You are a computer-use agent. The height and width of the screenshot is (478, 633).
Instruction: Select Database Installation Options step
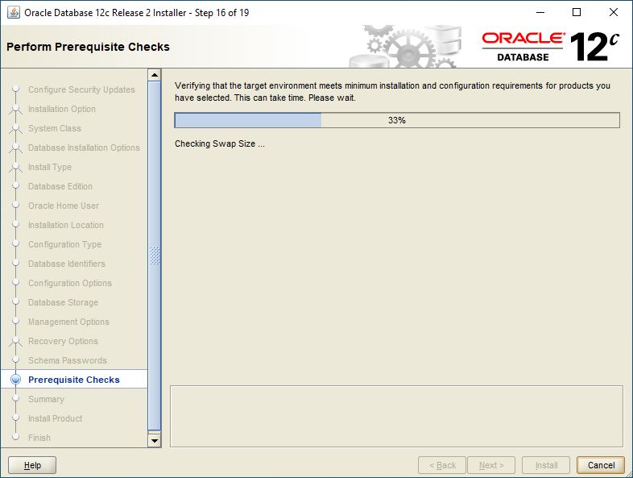click(x=84, y=148)
